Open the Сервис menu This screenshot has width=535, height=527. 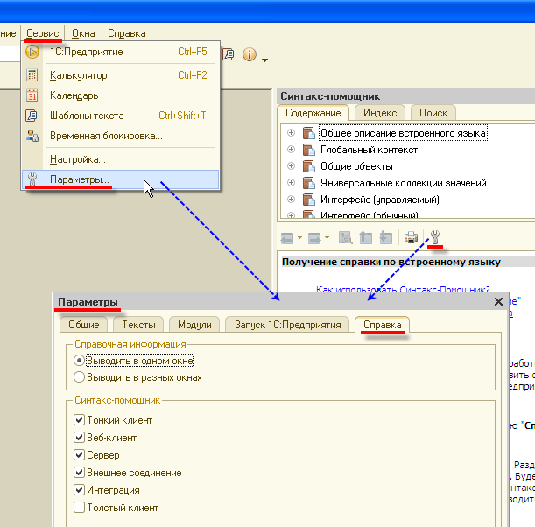(x=42, y=33)
